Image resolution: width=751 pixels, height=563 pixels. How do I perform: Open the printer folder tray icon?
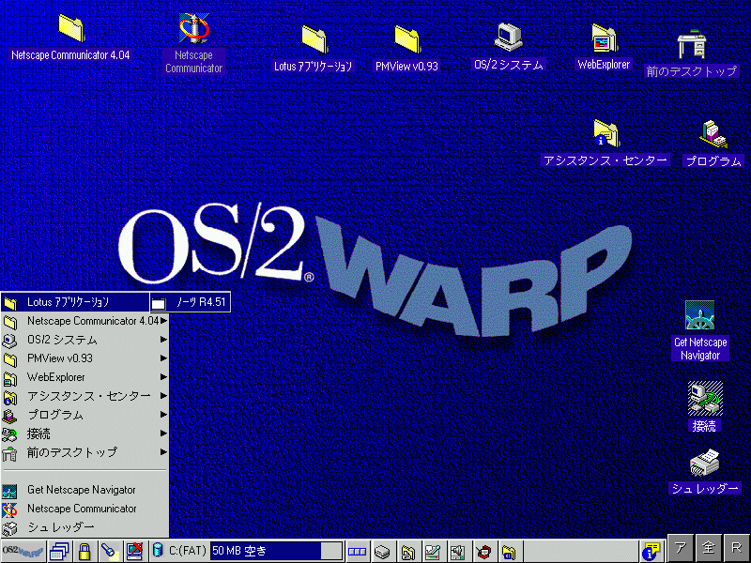click(x=407, y=552)
